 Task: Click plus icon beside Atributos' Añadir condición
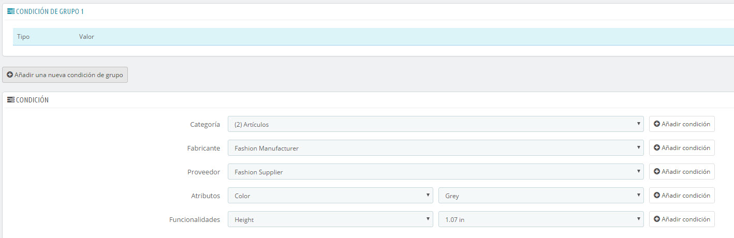coord(657,196)
